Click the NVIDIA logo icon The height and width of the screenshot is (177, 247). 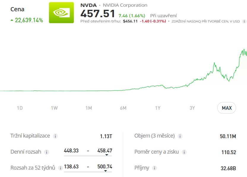click(61, 13)
